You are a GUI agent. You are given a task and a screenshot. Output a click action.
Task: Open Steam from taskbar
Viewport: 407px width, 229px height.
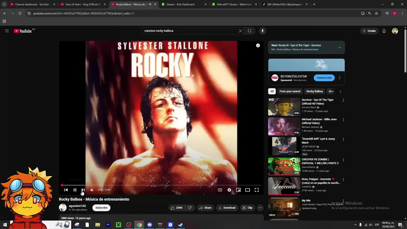pos(180,225)
